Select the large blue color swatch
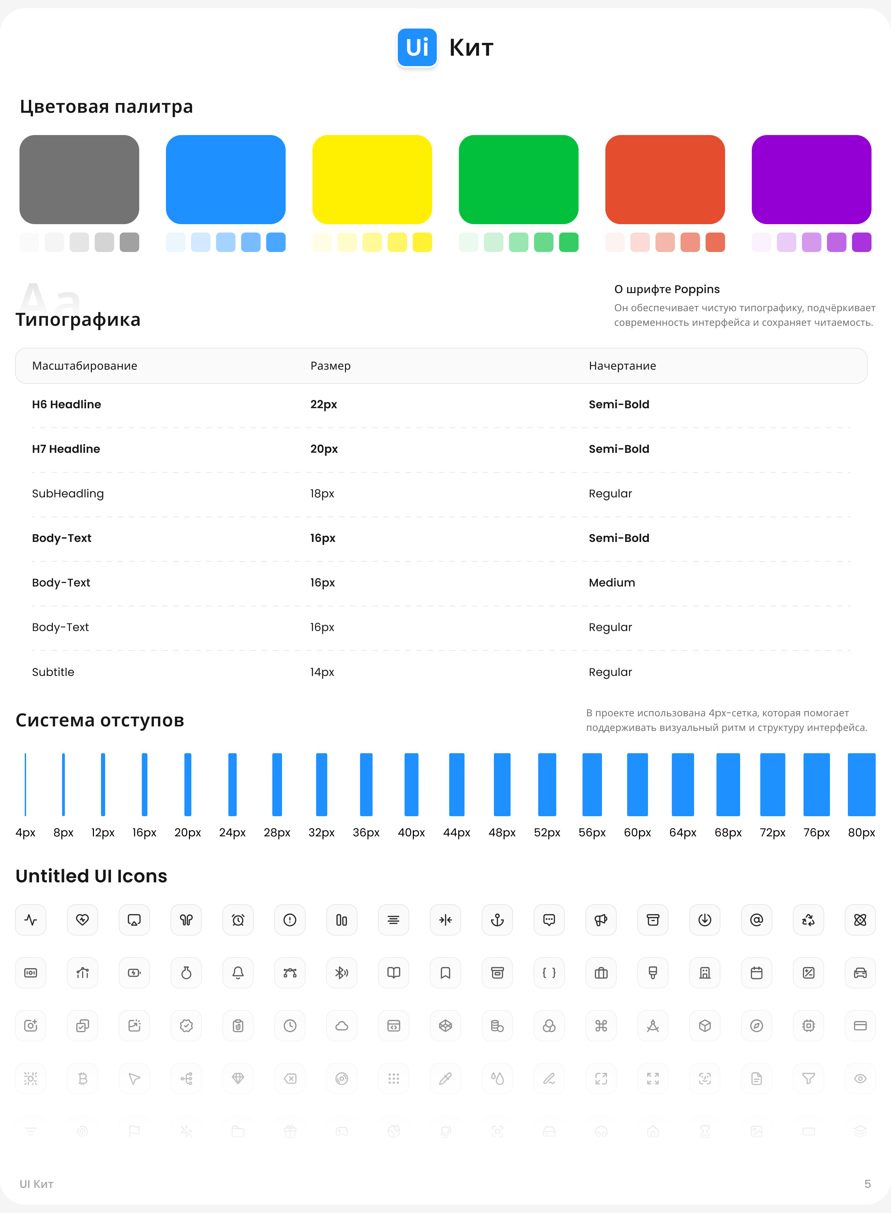The height and width of the screenshot is (1213, 891). pos(226,179)
